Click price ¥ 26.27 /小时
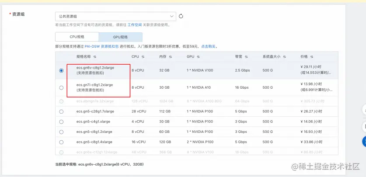Viewport: 366px width, 177px height. (311, 111)
